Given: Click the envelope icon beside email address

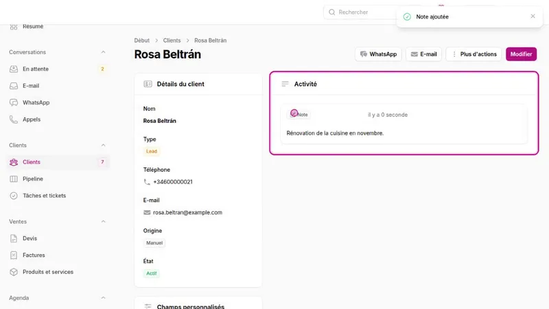Looking at the screenshot, I should point(147,213).
